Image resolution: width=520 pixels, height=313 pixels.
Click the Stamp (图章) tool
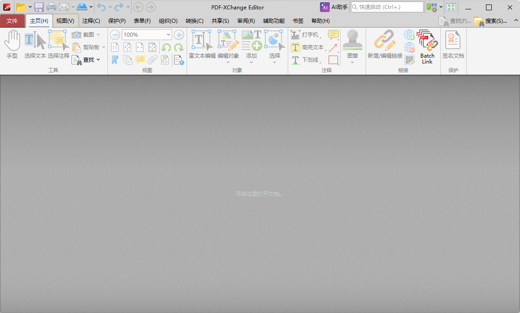(352, 44)
